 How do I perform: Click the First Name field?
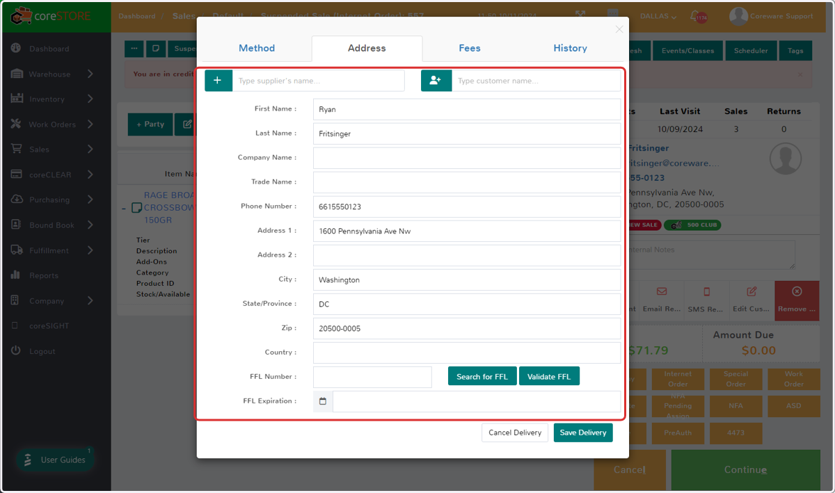[x=467, y=109]
